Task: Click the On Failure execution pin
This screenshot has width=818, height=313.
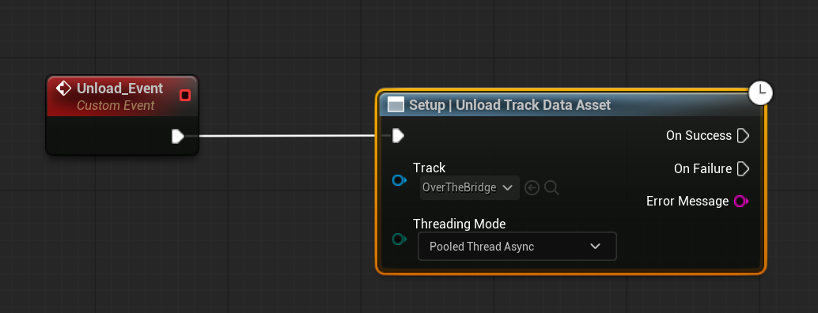Action: click(x=743, y=168)
